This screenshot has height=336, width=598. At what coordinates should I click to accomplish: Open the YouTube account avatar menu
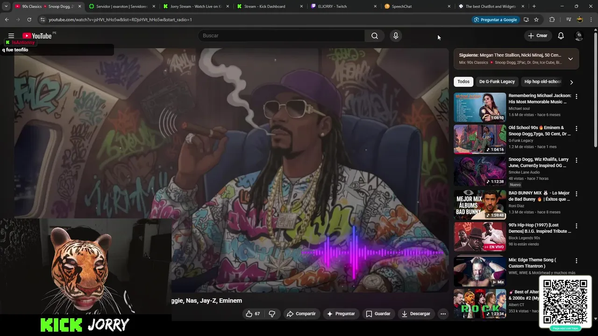pyautogui.click(x=579, y=36)
